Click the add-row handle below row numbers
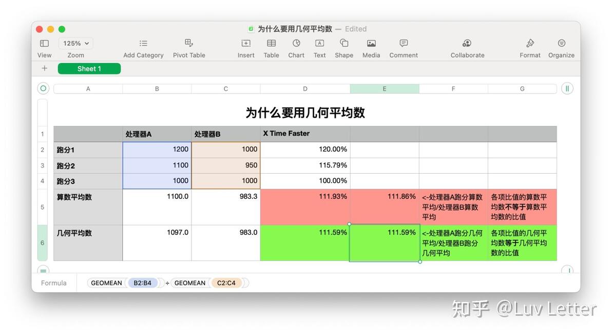612x334 pixels. 43,270
